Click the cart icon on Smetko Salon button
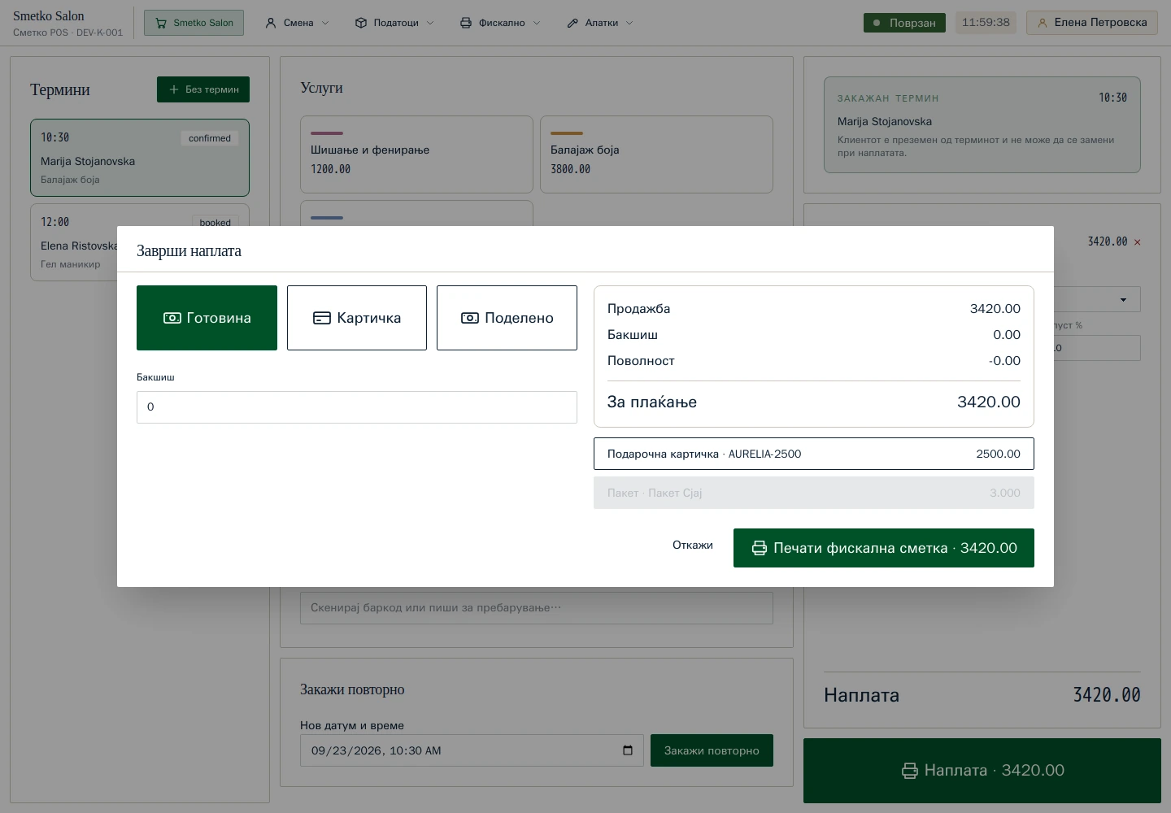The width and height of the screenshot is (1171, 813). pyautogui.click(x=161, y=23)
